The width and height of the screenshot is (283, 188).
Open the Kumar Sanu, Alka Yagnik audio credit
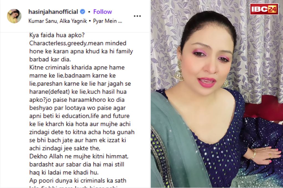pyautogui.click(x=58, y=21)
